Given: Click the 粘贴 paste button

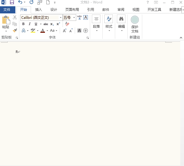Looking at the screenshot, I should (6, 22).
